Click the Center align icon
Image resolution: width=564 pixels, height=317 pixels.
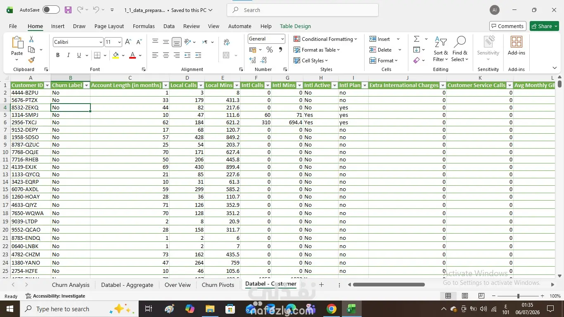pos(166,55)
